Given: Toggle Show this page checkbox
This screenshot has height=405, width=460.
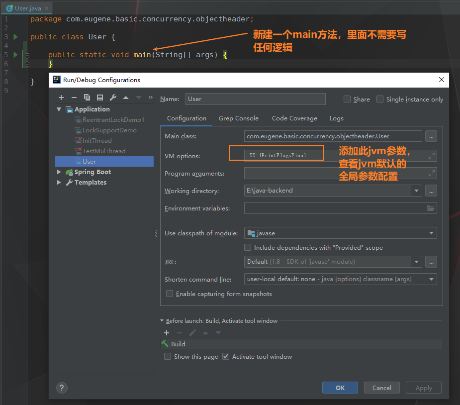Looking at the screenshot, I should pos(168,357).
